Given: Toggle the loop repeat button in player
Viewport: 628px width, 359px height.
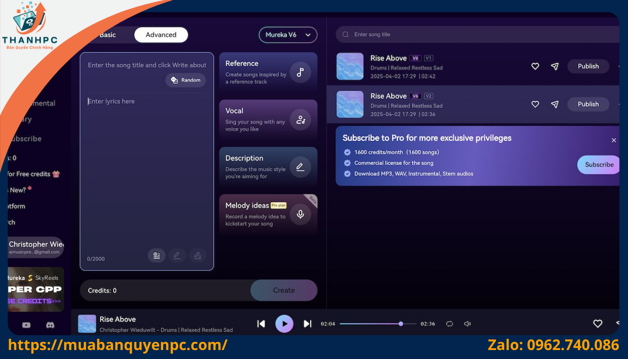Looking at the screenshot, I should 449,324.
